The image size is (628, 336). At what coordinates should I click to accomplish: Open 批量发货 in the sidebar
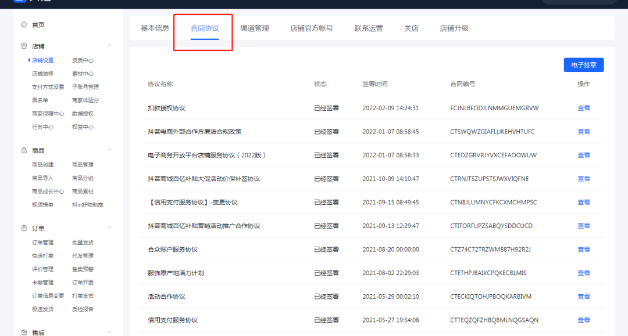pyautogui.click(x=83, y=243)
